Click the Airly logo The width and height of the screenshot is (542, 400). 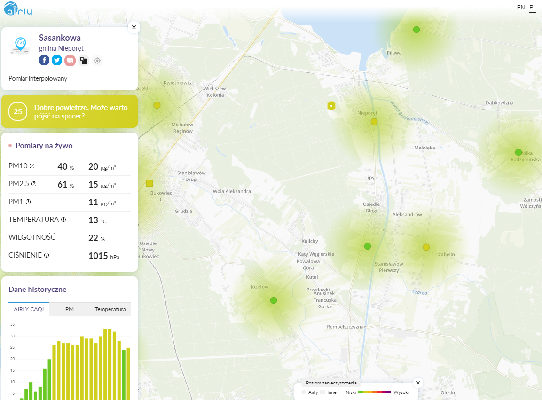click(18, 9)
